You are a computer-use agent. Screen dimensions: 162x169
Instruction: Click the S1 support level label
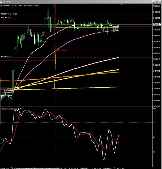click(58, 90)
